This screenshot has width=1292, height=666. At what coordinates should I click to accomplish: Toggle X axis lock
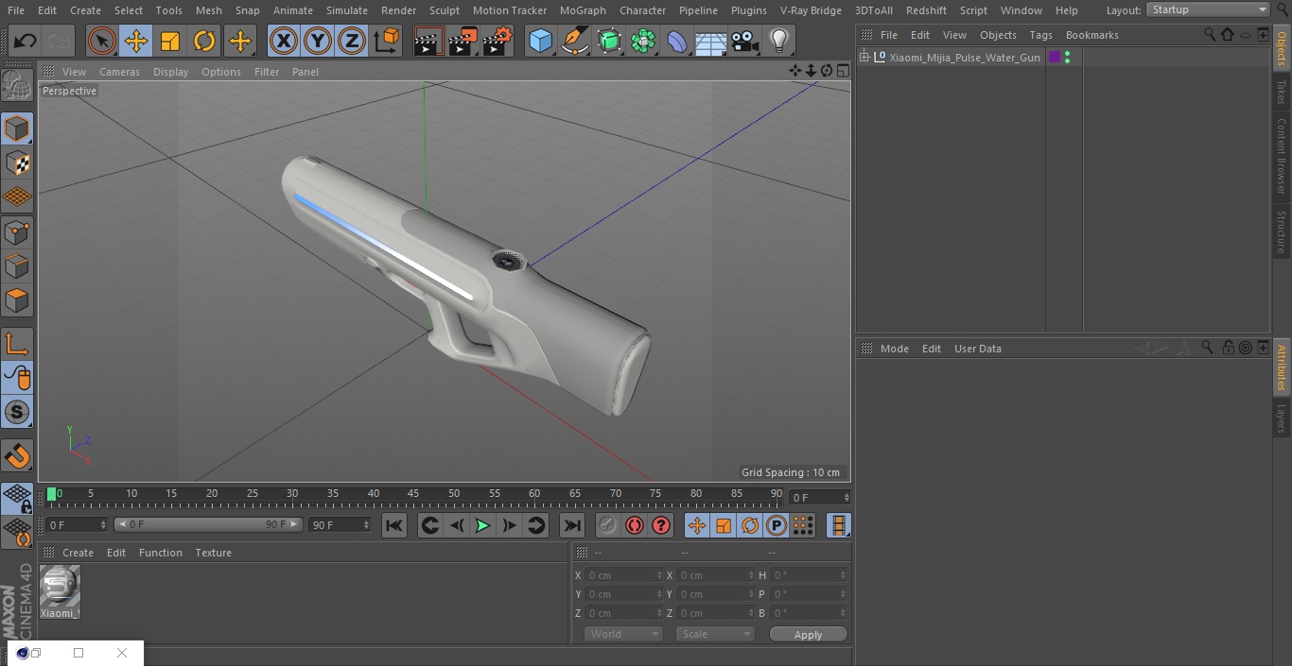pos(283,41)
